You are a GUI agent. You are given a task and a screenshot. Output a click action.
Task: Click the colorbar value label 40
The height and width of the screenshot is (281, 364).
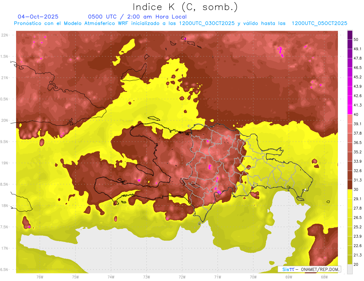pyautogui.click(x=356, y=115)
